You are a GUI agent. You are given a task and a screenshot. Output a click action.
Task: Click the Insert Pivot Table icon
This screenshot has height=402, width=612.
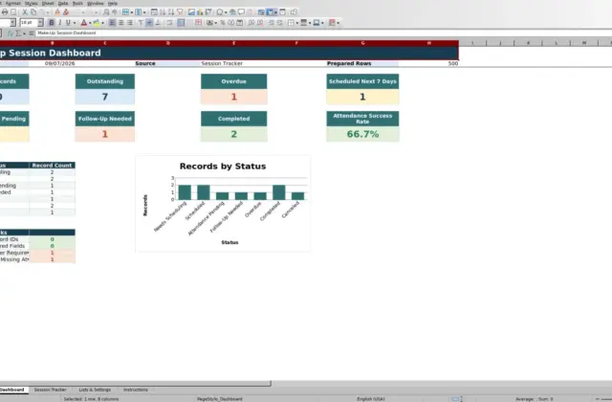pos(208,12)
